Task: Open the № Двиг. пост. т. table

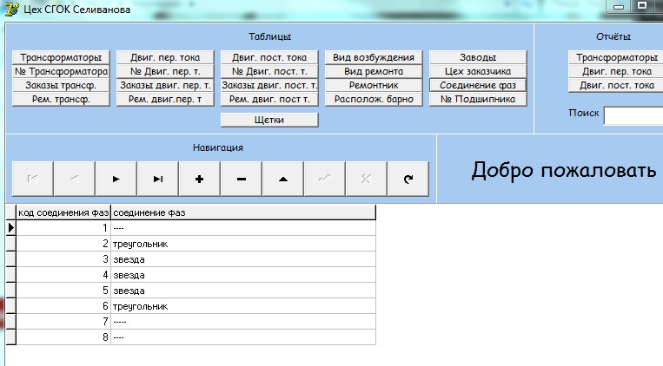Action: click(269, 71)
